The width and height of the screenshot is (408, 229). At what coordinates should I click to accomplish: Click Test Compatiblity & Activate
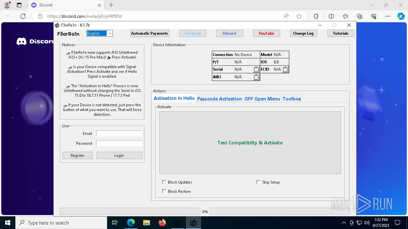pyautogui.click(x=250, y=142)
